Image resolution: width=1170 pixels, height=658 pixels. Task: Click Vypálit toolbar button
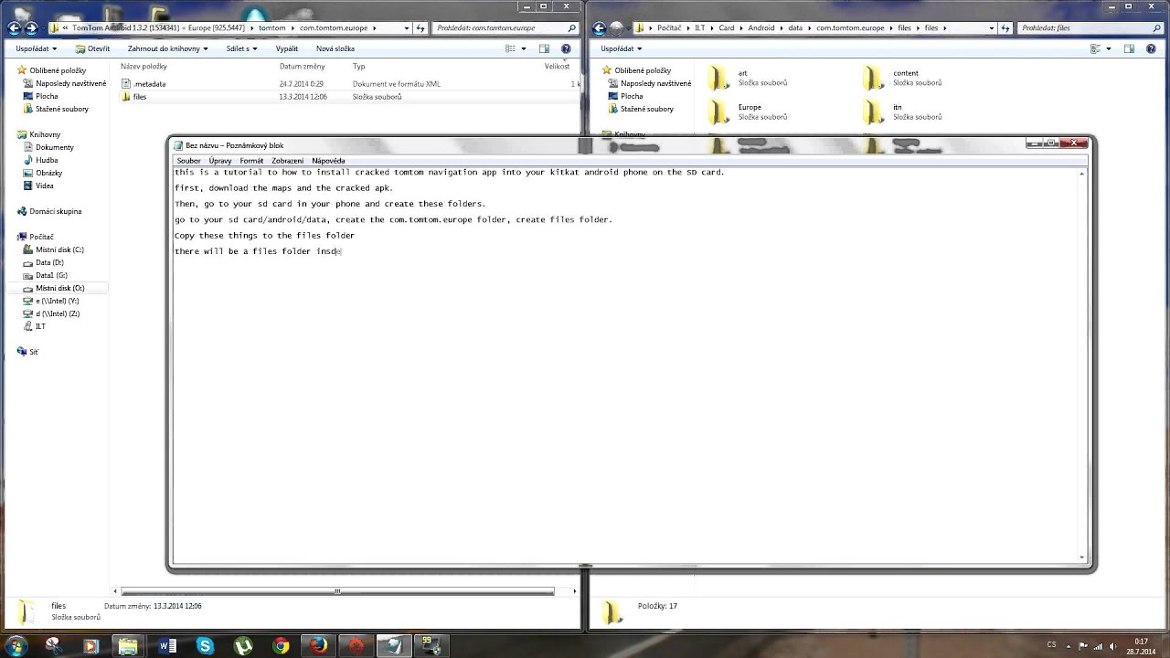[287, 48]
